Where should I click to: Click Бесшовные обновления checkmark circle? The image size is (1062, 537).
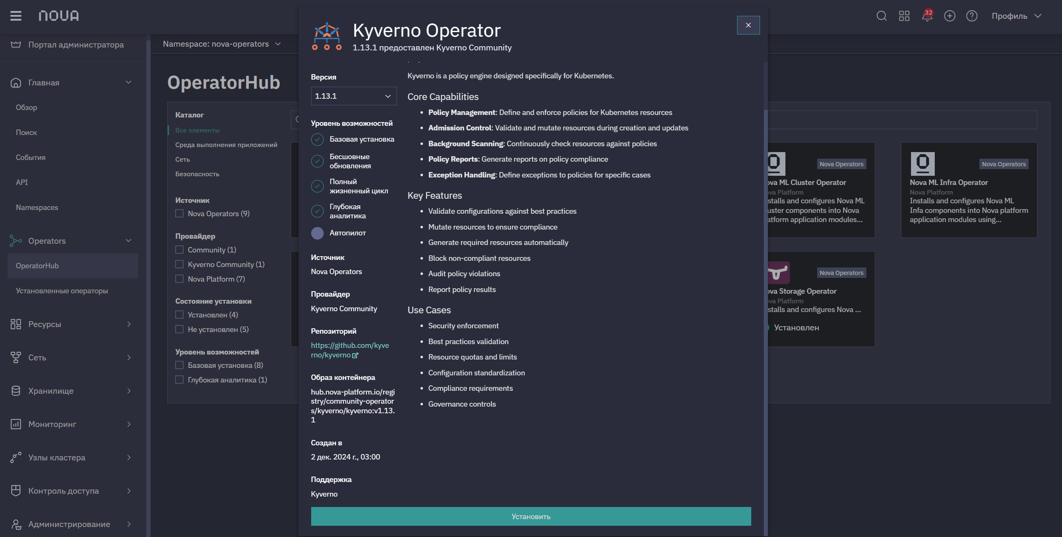tap(317, 161)
